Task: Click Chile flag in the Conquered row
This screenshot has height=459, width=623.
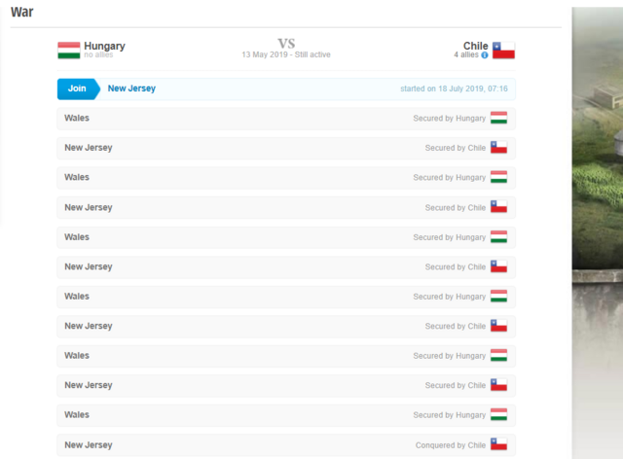Action: pos(498,443)
